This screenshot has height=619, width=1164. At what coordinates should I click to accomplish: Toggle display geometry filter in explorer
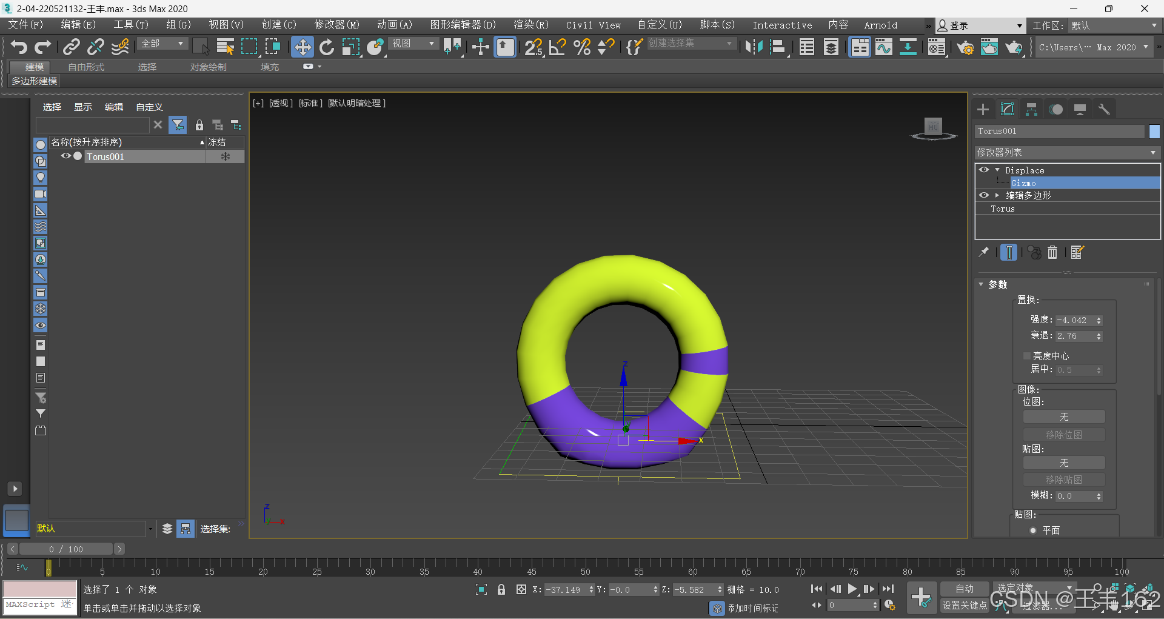(x=41, y=145)
